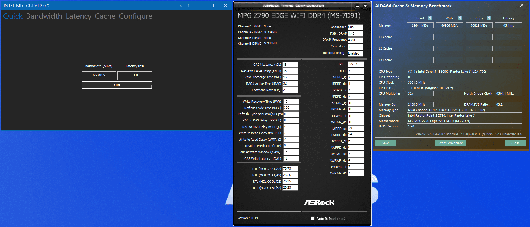Click the Write info icon in AIDA64
530x227 pixels.
[460, 18]
